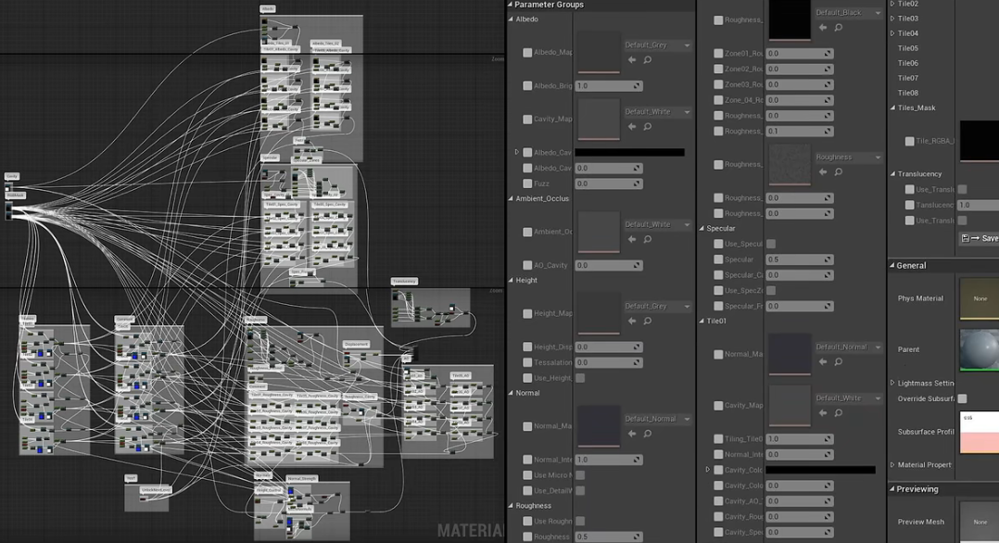Select the Displacement comment label in graph

[x=356, y=344]
